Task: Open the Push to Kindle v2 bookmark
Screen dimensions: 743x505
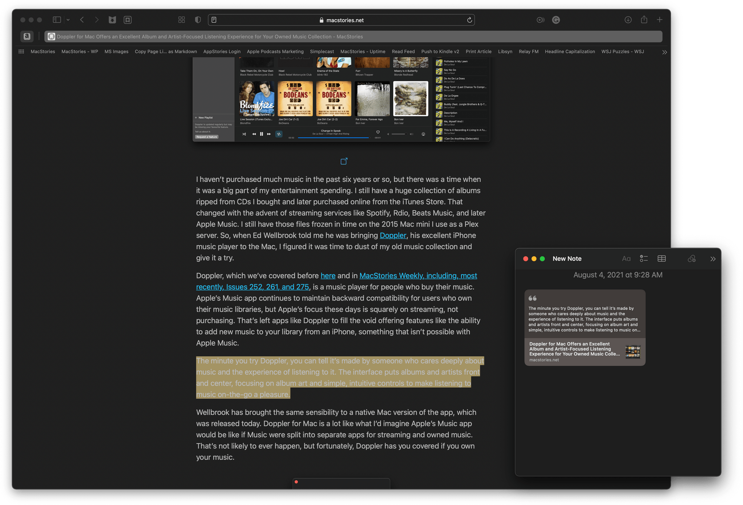Action: 440,52
